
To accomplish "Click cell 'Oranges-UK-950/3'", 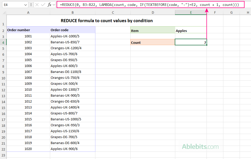I will point(73,125).
